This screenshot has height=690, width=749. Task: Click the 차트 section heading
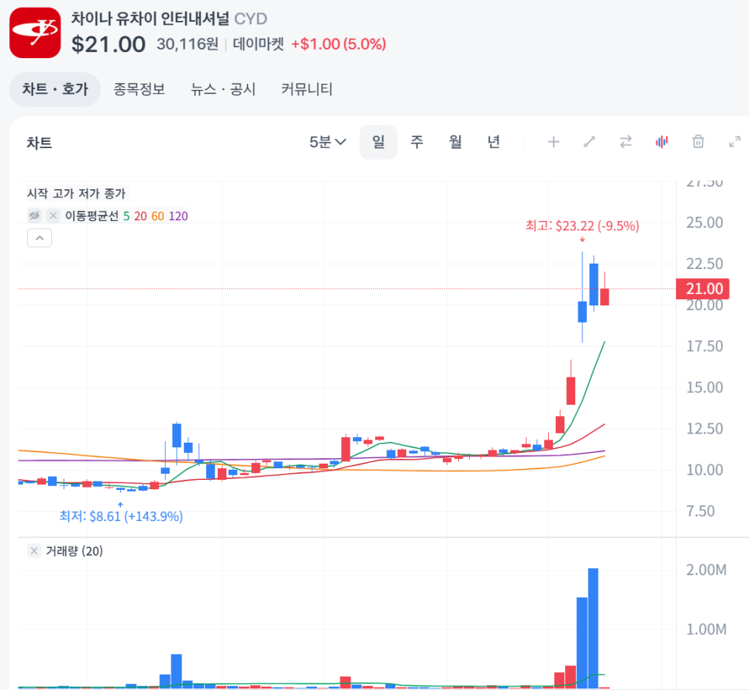[x=40, y=143]
